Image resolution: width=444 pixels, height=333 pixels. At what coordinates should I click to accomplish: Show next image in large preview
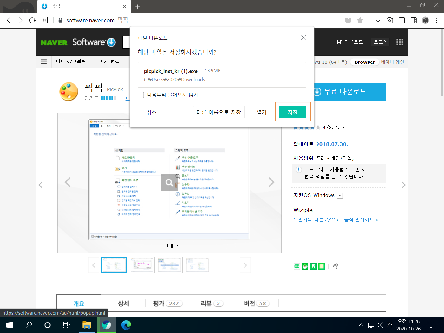[271, 182]
